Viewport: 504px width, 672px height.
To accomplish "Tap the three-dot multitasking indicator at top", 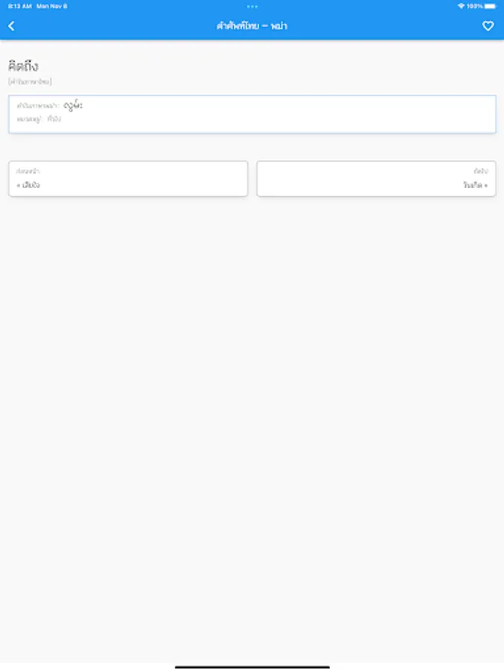I will (252, 6).
